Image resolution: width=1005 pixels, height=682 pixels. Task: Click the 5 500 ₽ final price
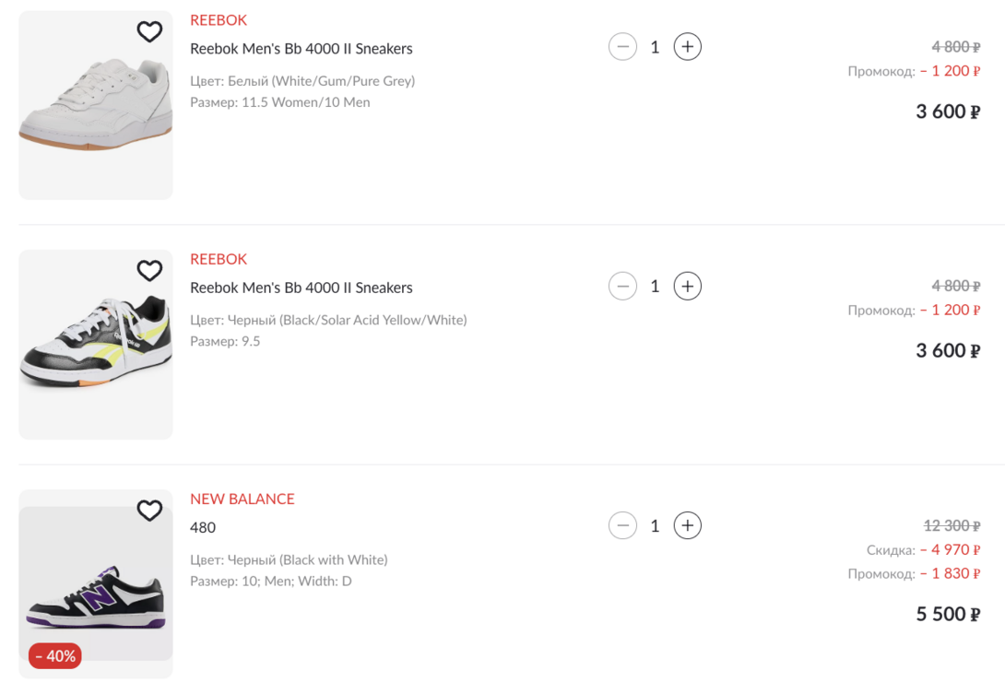[947, 615]
